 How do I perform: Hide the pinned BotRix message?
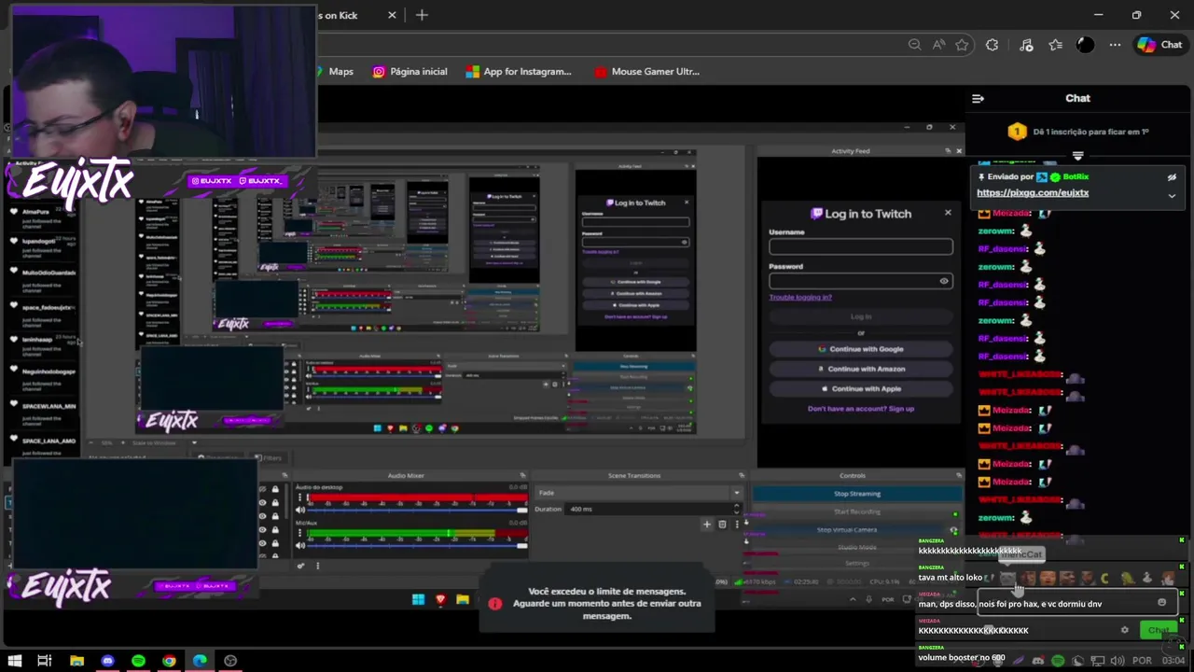tap(1172, 176)
